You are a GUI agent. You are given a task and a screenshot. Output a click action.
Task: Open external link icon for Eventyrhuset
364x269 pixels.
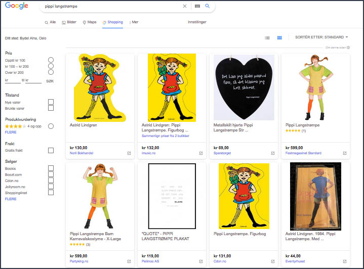345,261
